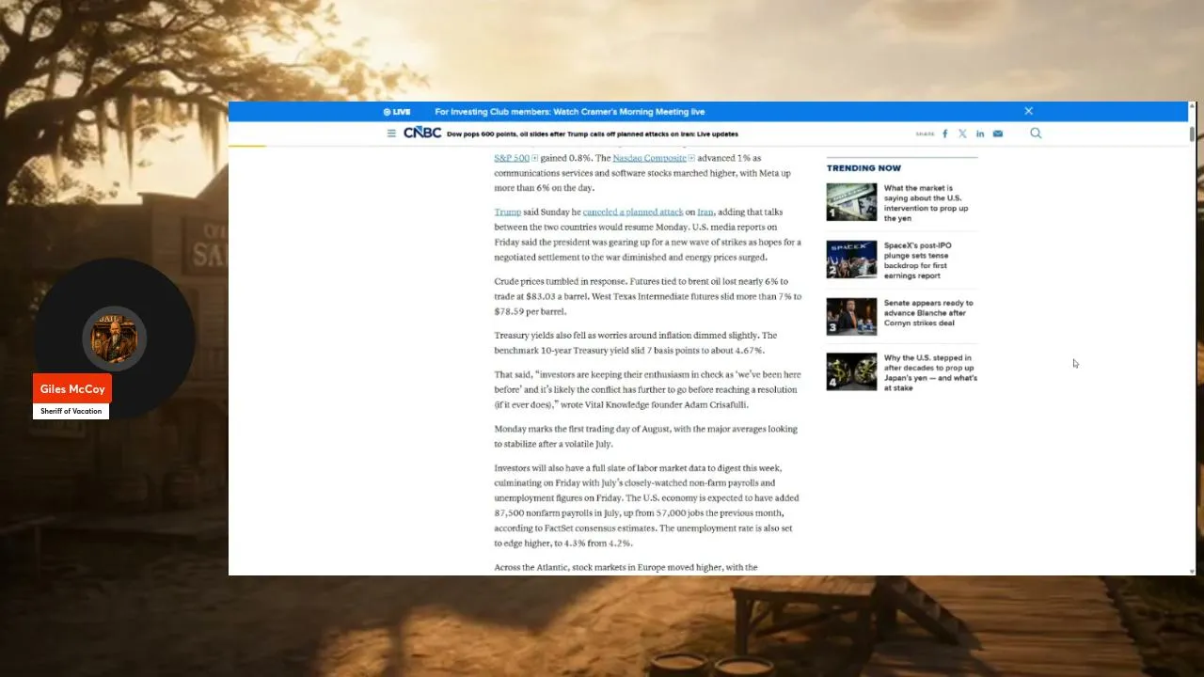Open the Senate Blanche trending story thumbnail

(851, 317)
